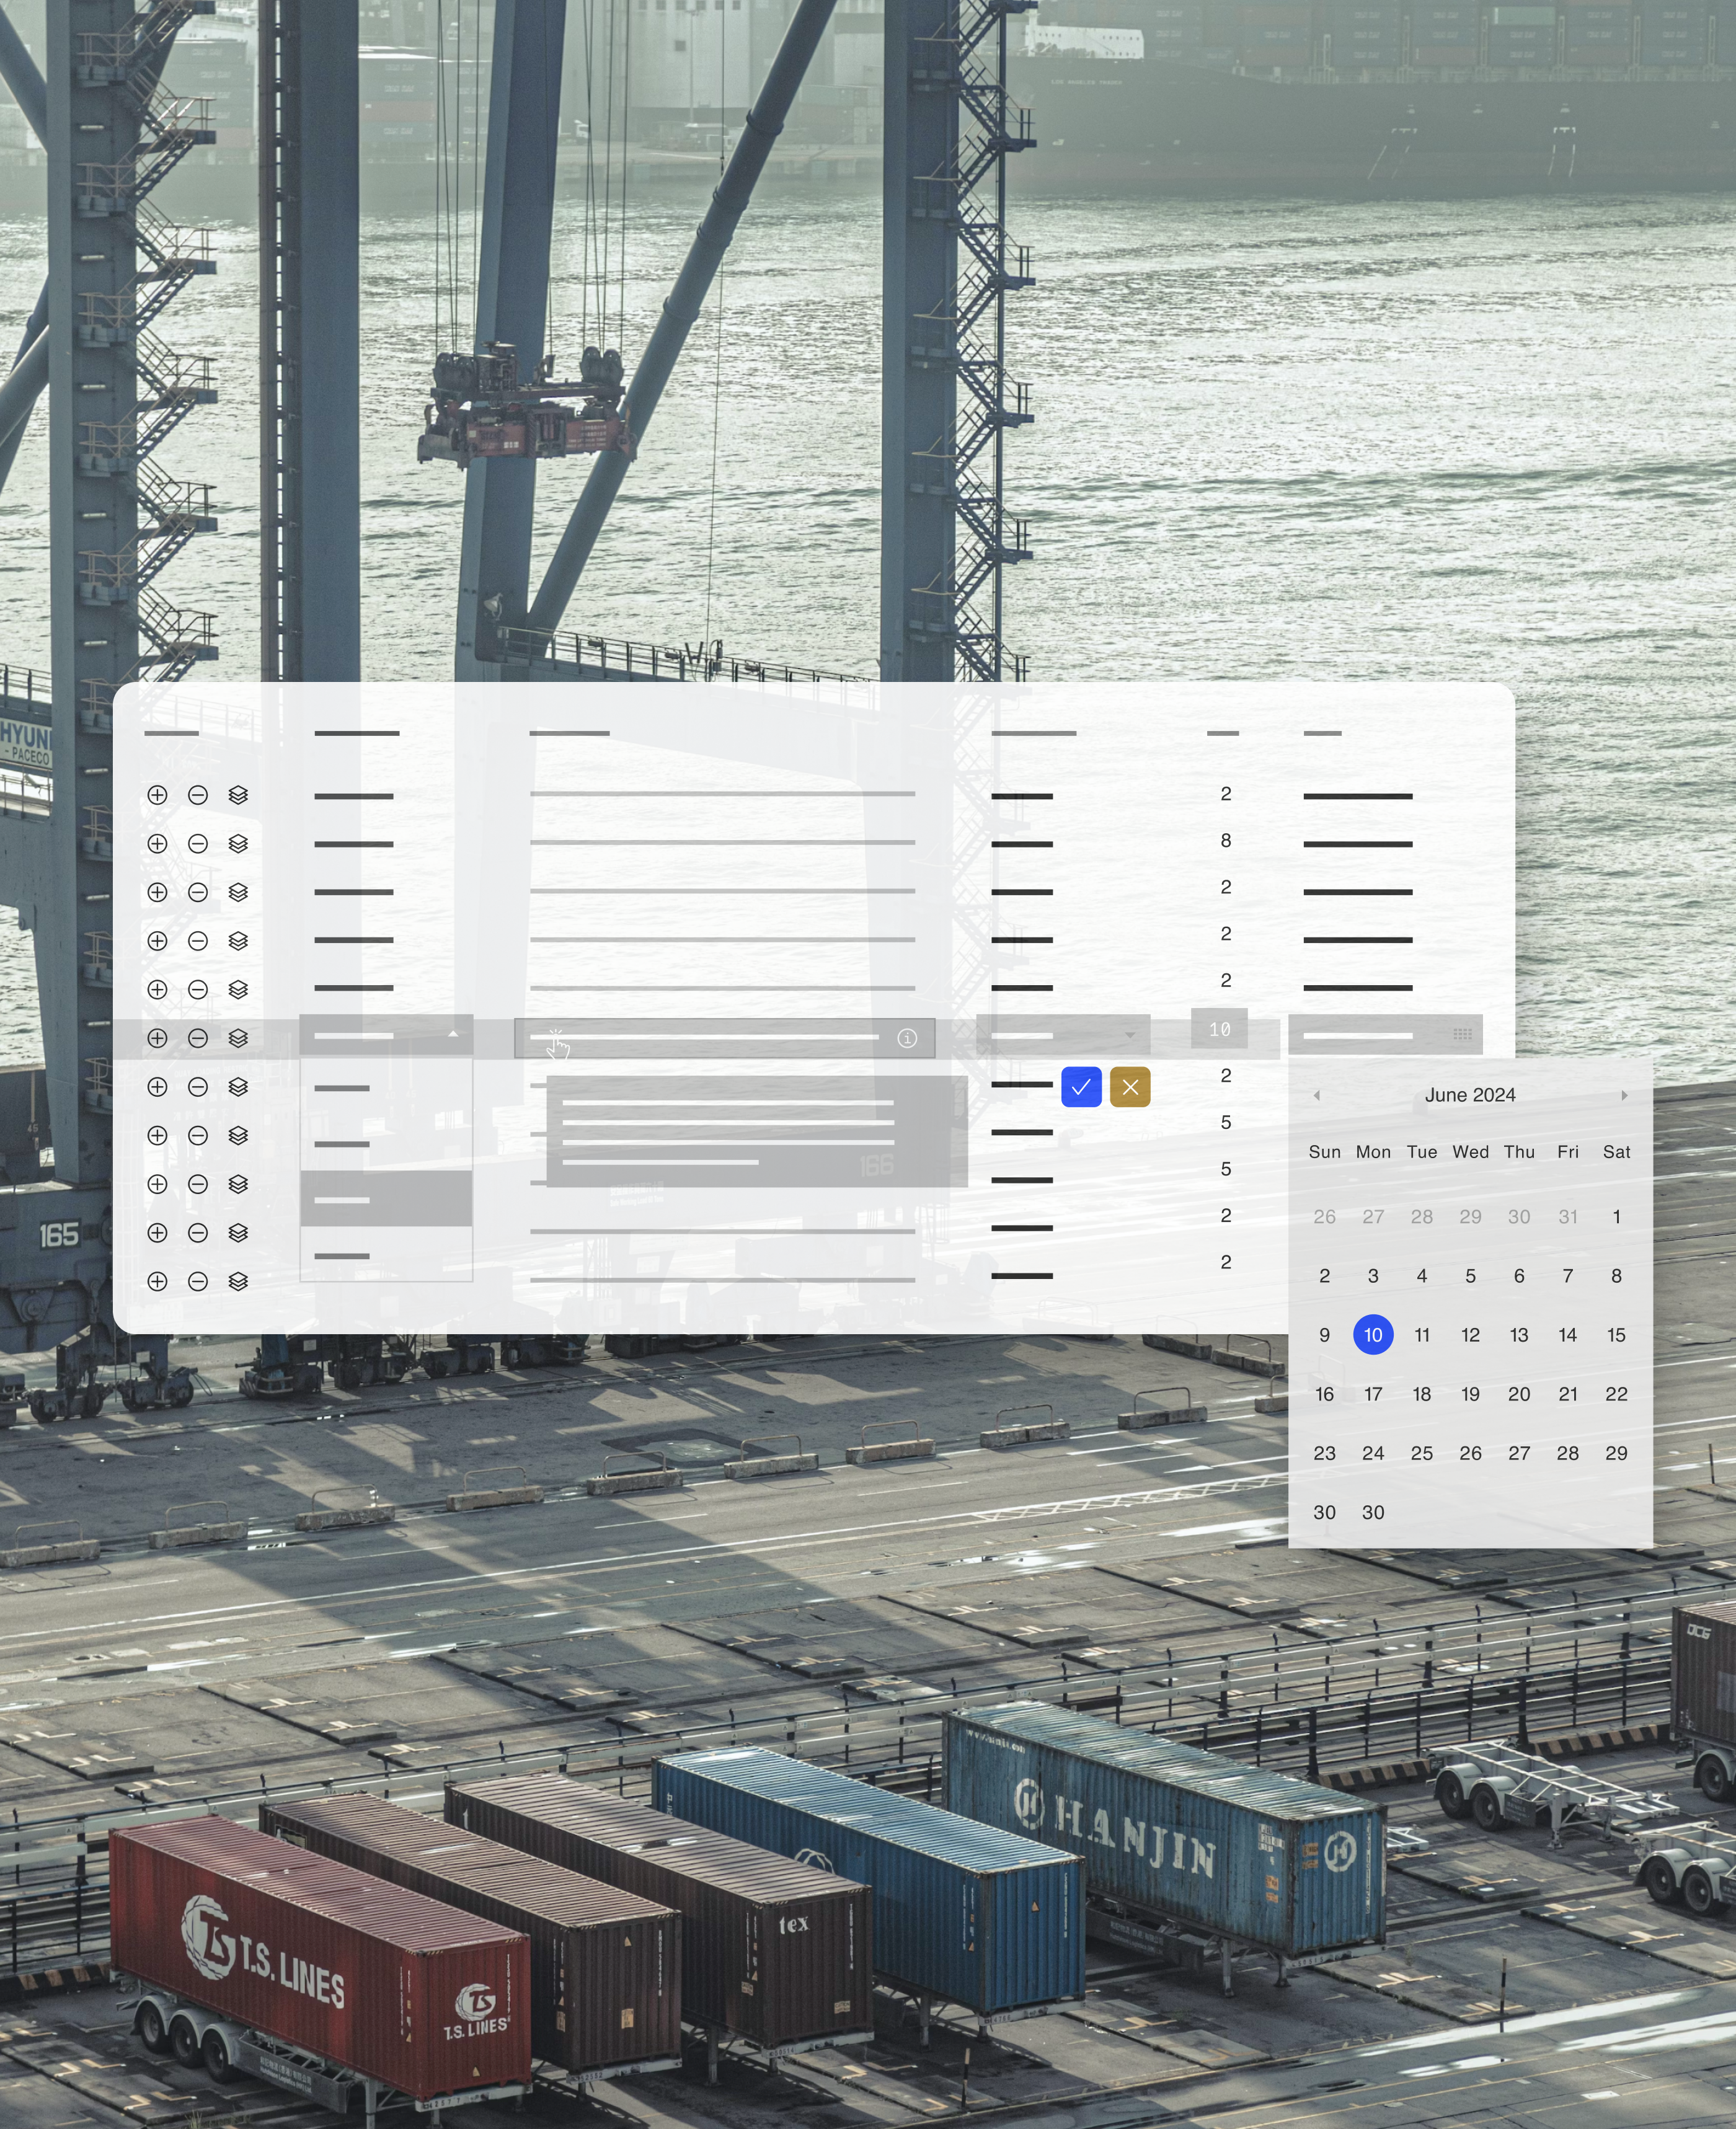Image resolution: width=1736 pixels, height=2129 pixels.
Task: Confirm edit with the blue checkmark button
Action: click(x=1081, y=1087)
